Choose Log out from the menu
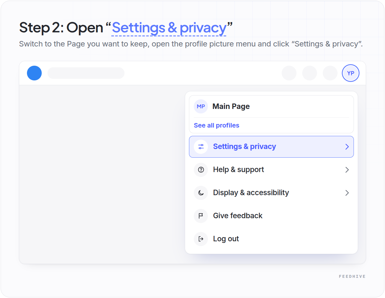This screenshot has height=298, width=385. pos(271,239)
